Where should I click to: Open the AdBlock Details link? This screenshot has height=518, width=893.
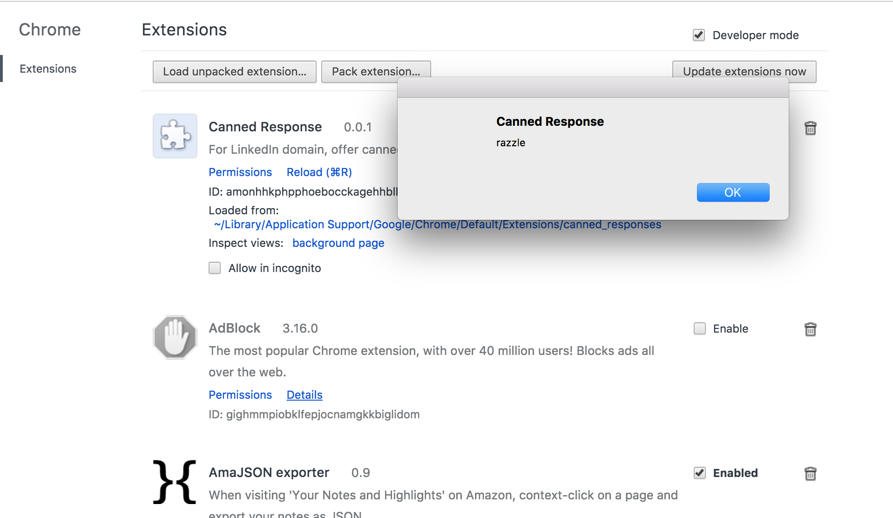tap(304, 395)
